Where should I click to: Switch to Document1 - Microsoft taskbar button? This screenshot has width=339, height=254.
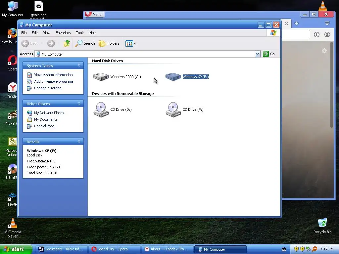tap(61, 249)
